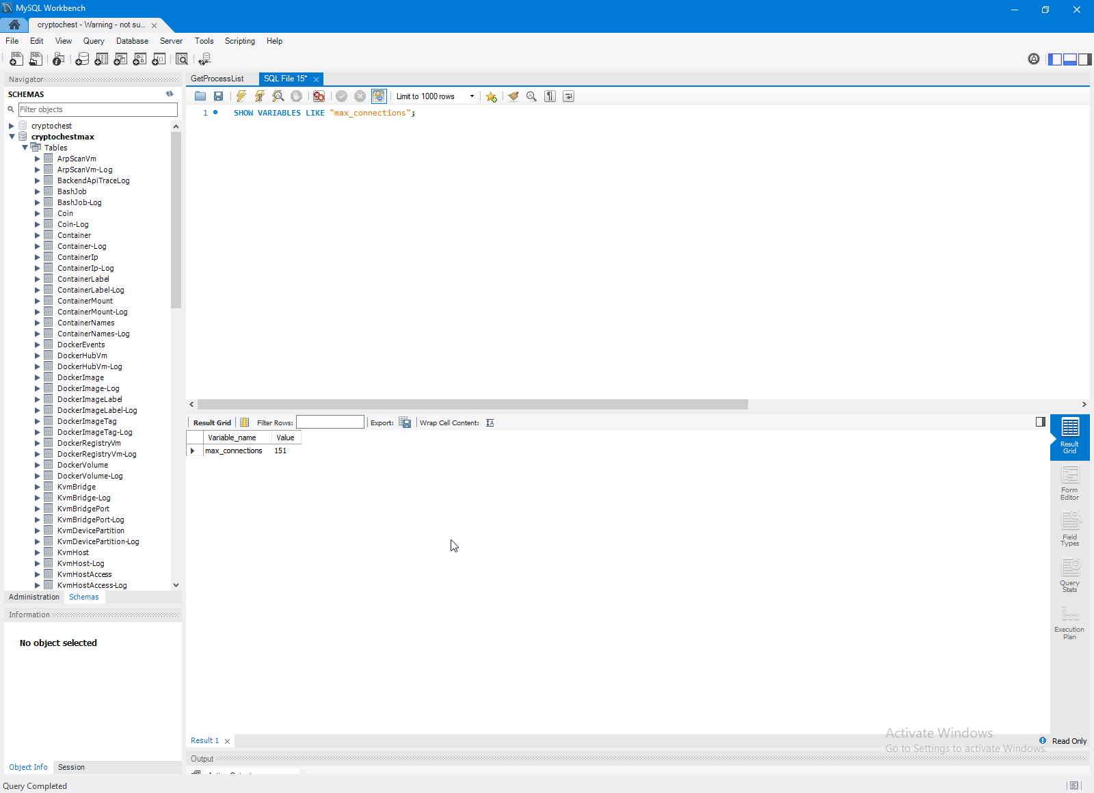Toggle stop-on-error execution mode
Image resolution: width=1094 pixels, height=793 pixels.
click(x=319, y=96)
